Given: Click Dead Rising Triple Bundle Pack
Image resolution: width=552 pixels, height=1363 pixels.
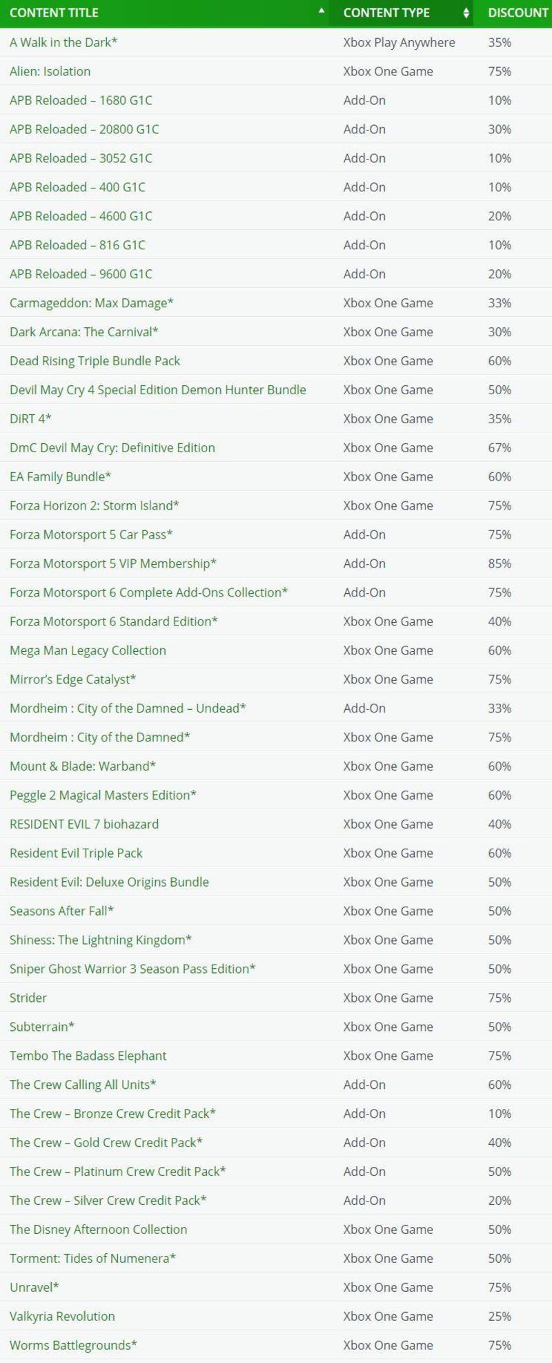Looking at the screenshot, I should (95, 361).
